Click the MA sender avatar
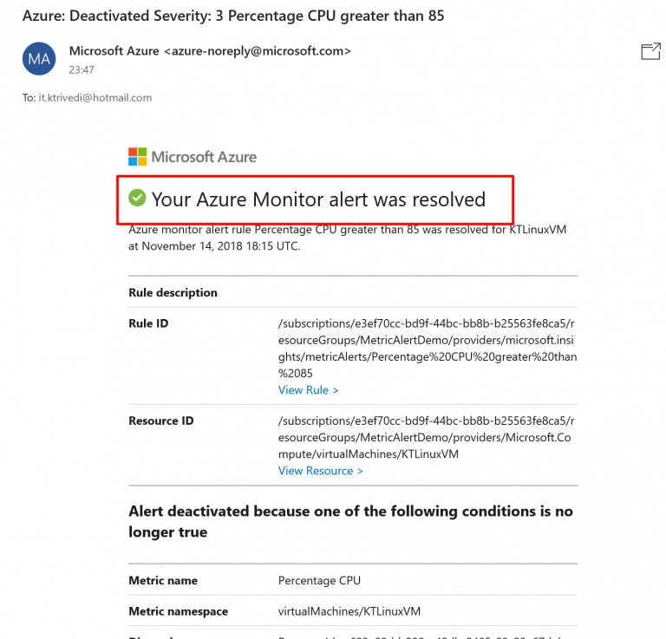 [x=39, y=58]
